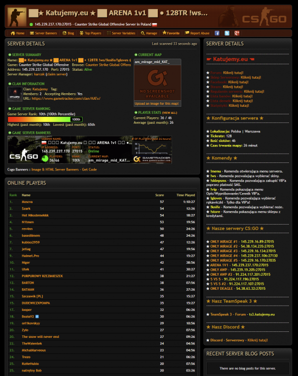Click Upload an image for this map
Viewport: 298px width, 376px height.
[157, 104]
